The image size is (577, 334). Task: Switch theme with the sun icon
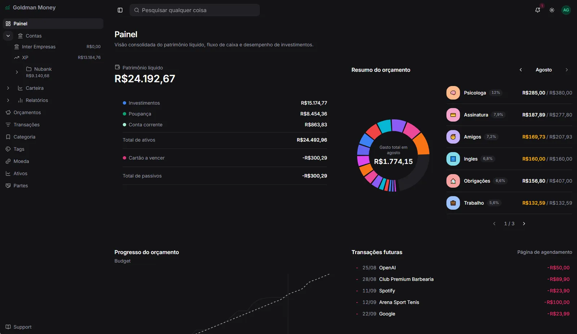[552, 10]
